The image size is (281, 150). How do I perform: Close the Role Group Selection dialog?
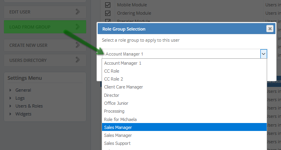click(x=270, y=29)
